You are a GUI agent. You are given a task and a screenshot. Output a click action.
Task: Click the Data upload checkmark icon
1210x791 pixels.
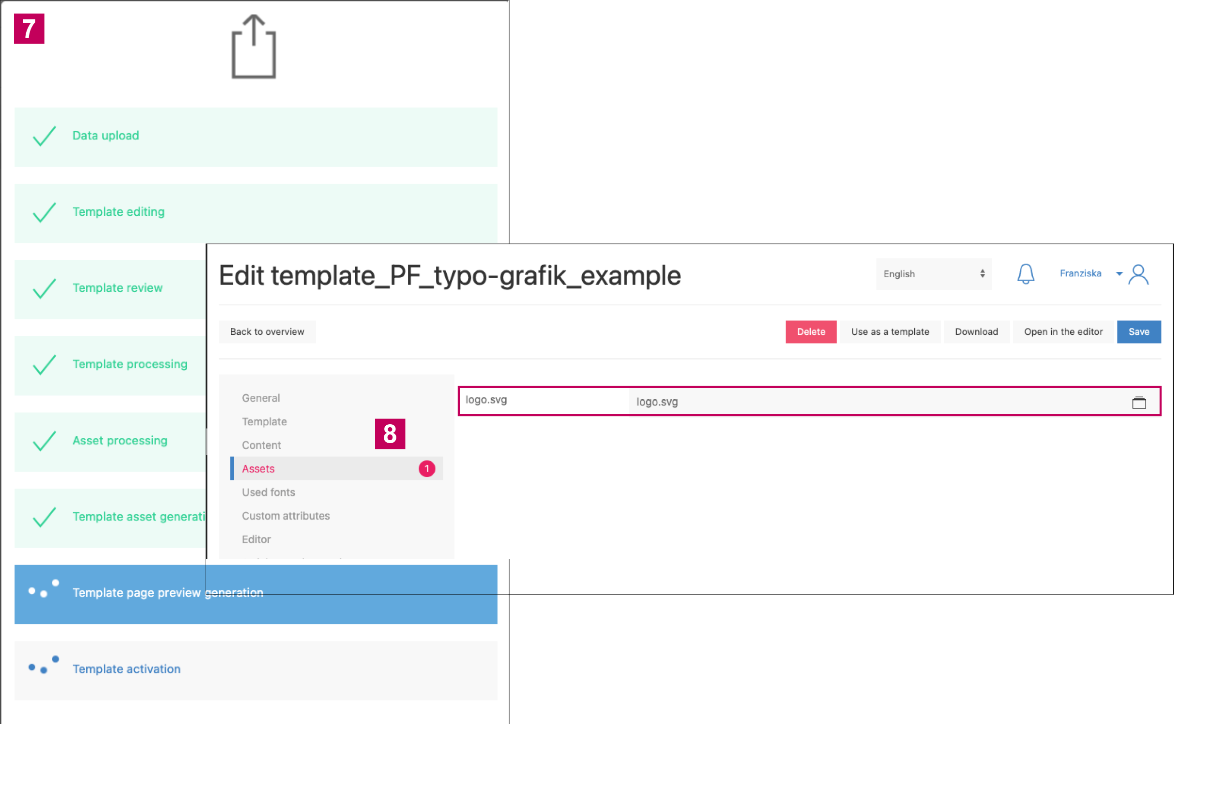point(44,136)
